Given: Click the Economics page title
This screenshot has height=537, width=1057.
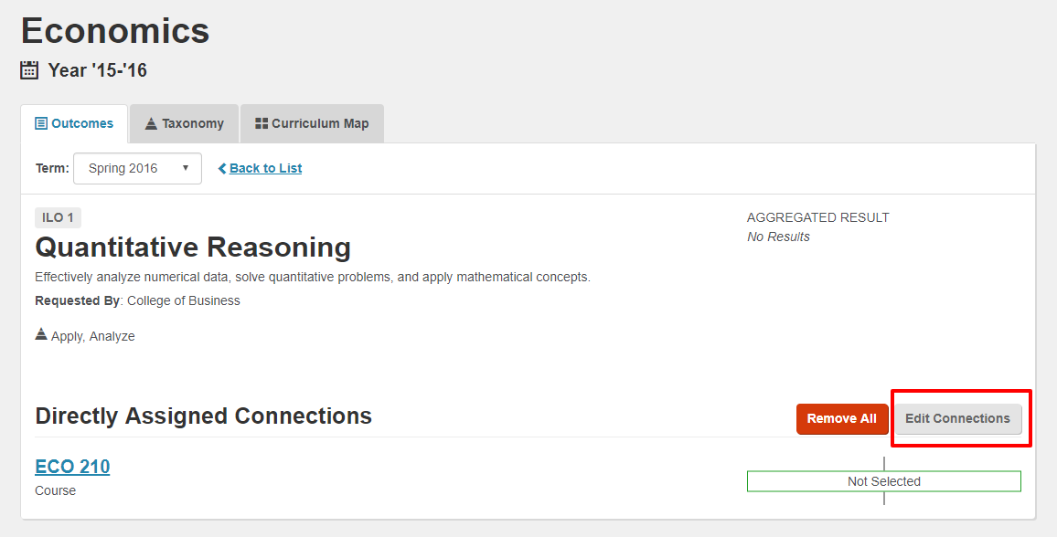Looking at the screenshot, I should 115,31.
